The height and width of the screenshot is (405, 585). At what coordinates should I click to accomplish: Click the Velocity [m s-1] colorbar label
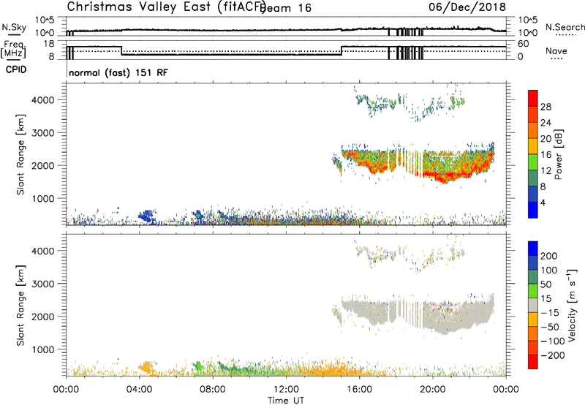572,306
